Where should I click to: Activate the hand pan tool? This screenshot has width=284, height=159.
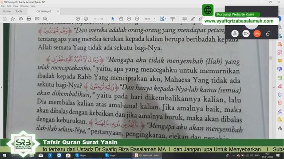click(121, 19)
